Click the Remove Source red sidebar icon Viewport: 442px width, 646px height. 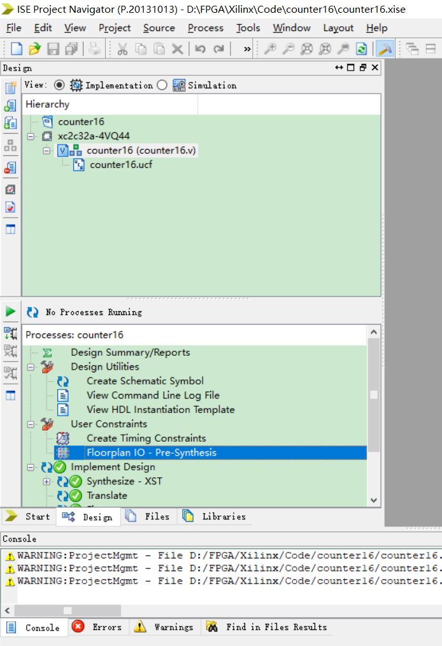10,167
